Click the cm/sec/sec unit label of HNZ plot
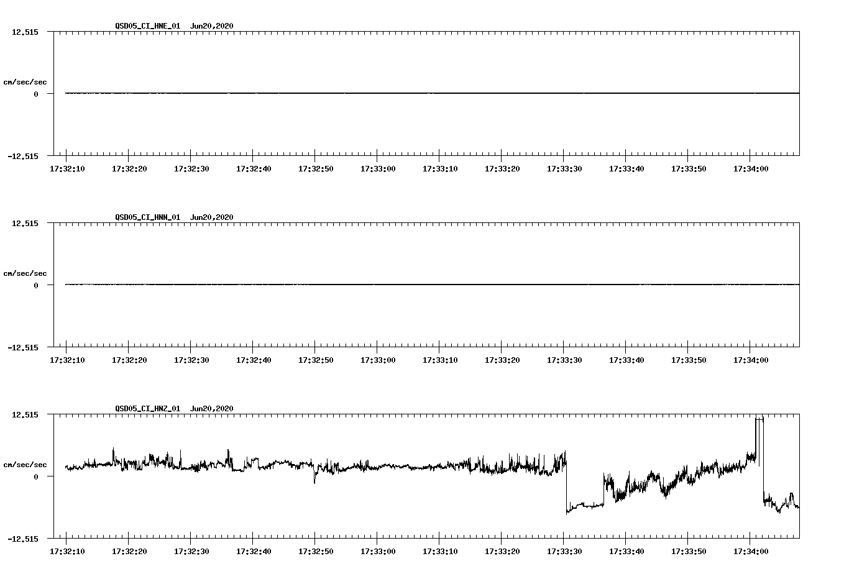 pyautogui.click(x=25, y=465)
